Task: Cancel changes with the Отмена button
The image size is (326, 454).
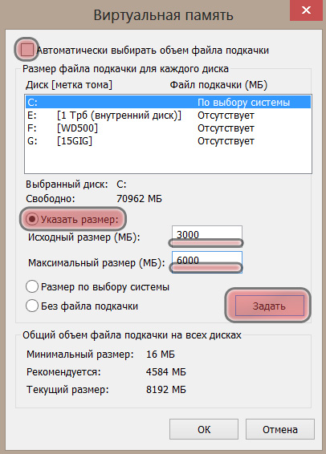Action: coord(280,429)
